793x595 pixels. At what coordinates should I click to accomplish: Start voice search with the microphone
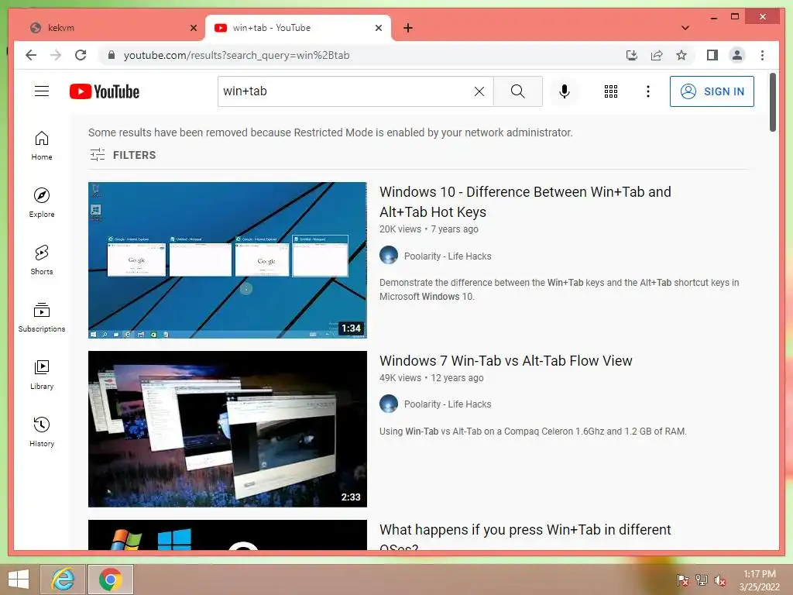(565, 91)
